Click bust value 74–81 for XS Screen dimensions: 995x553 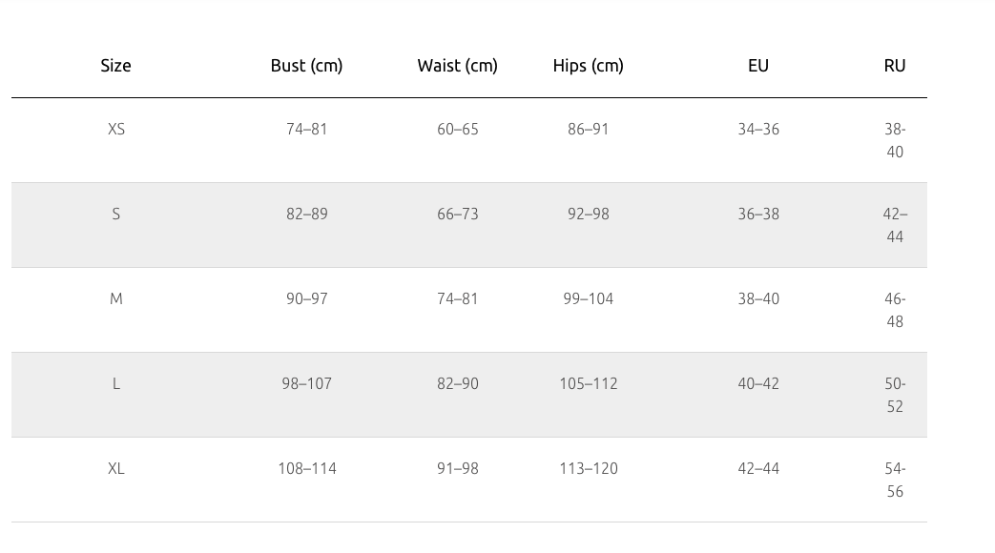pyautogui.click(x=306, y=130)
